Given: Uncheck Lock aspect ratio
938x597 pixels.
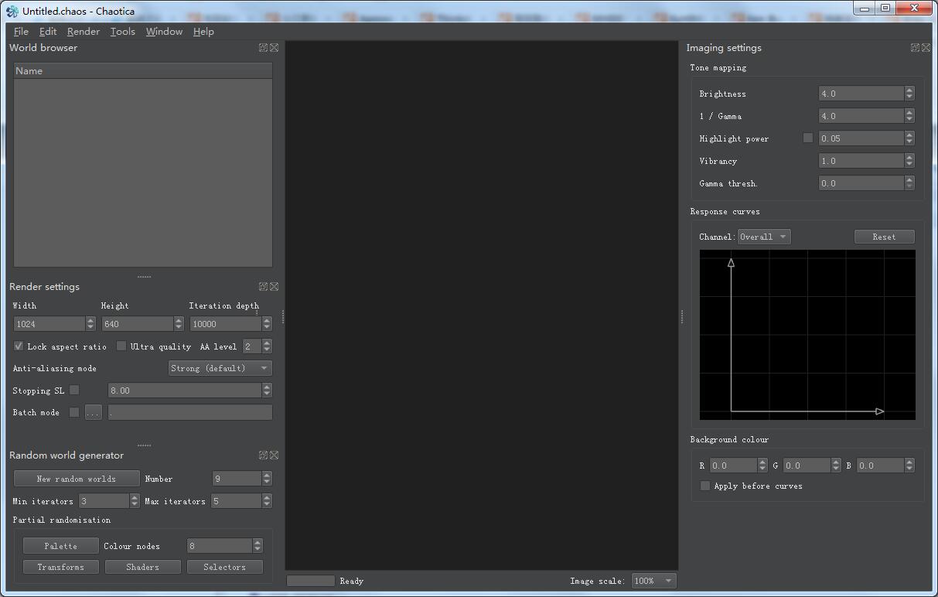Looking at the screenshot, I should point(19,346).
